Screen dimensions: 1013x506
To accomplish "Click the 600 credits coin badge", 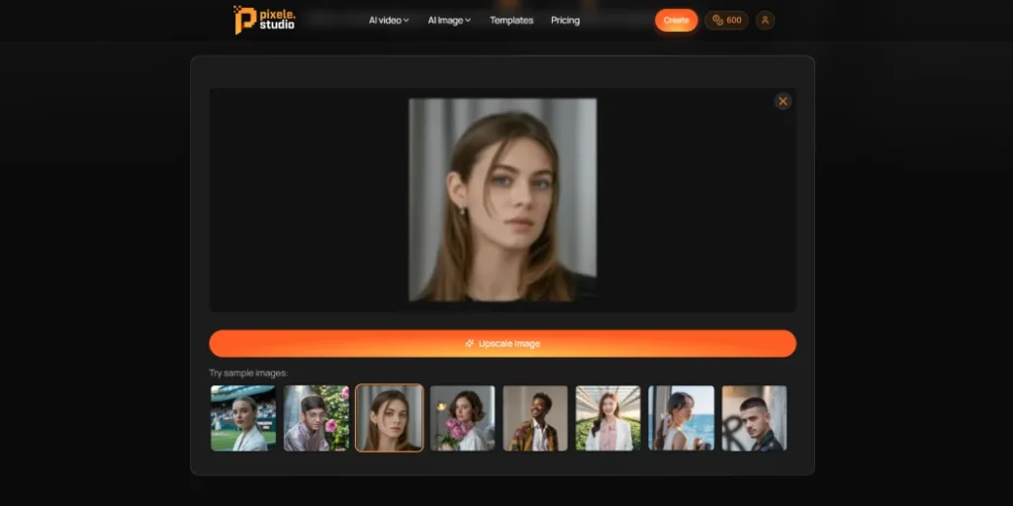I will 727,20.
